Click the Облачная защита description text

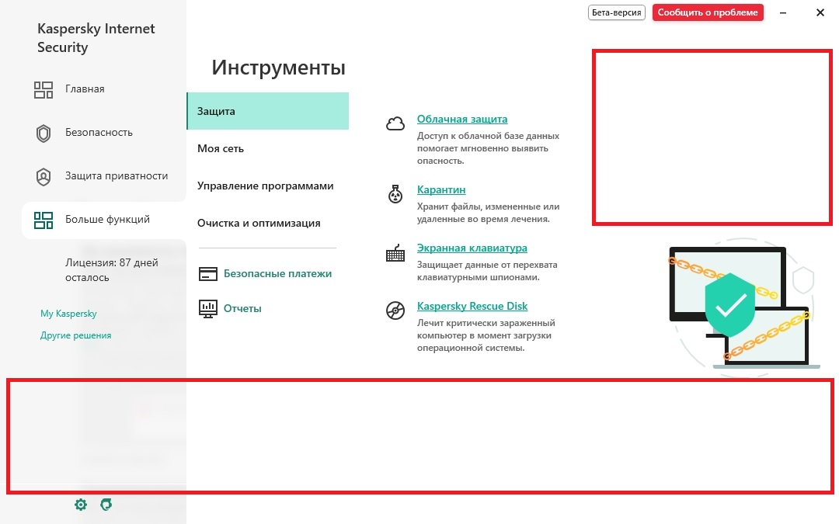(488, 148)
